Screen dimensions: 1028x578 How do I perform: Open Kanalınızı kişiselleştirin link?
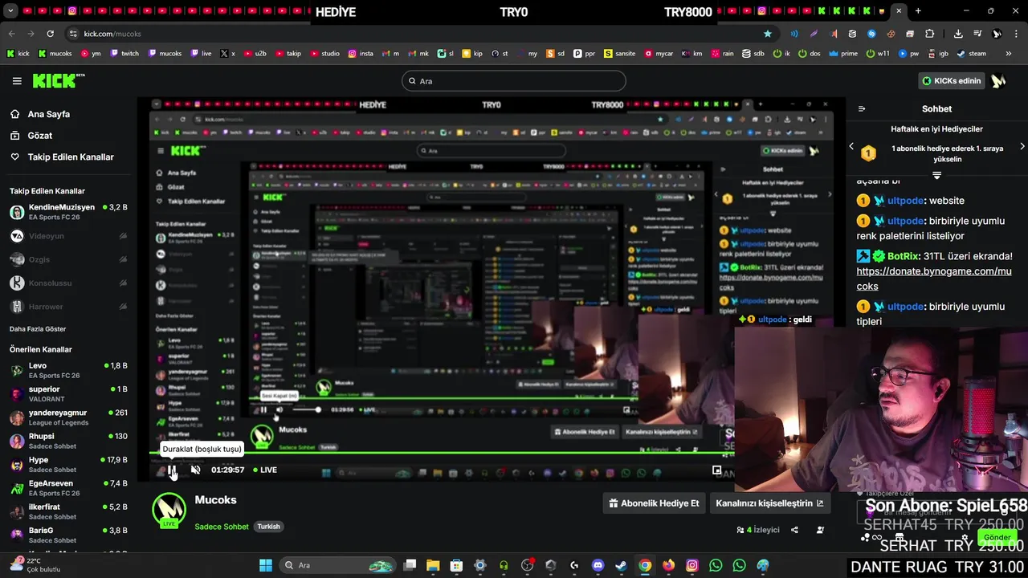click(x=769, y=503)
